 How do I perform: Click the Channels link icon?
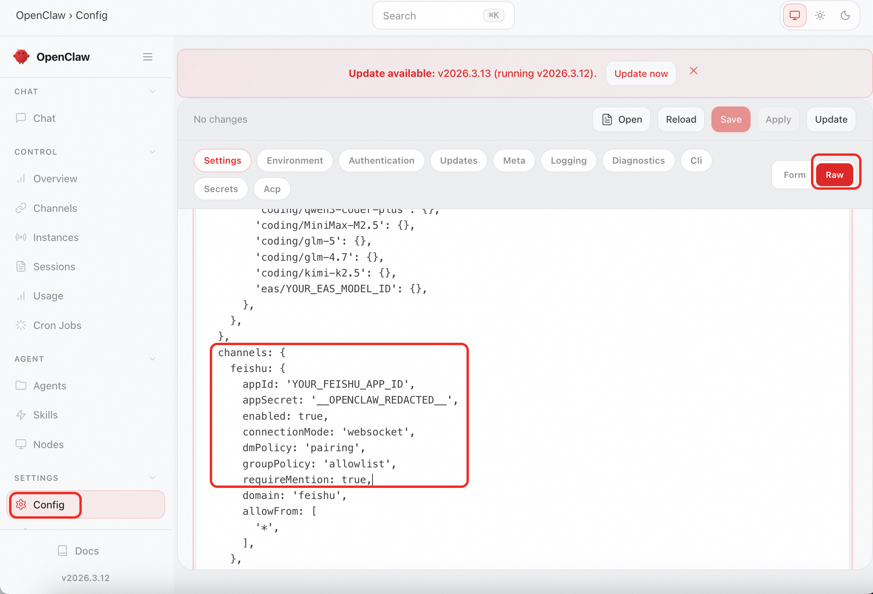pos(21,208)
